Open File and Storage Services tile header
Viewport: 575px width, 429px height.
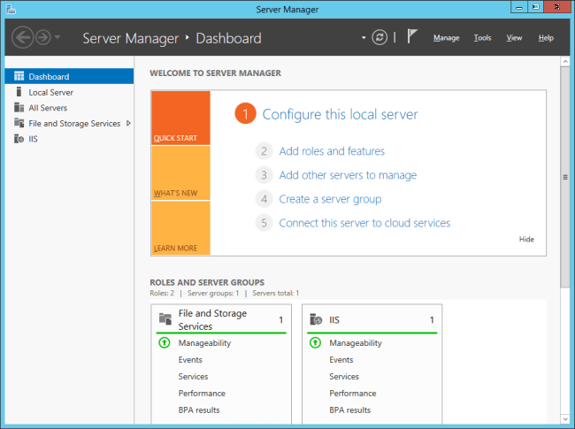[221, 319]
